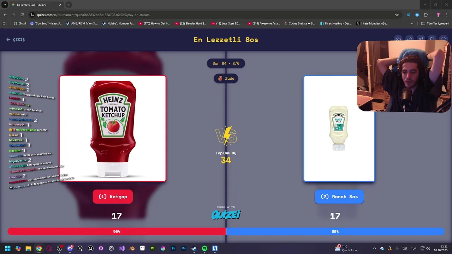
Task: Click the site info icon in address bar
Action: (32, 15)
